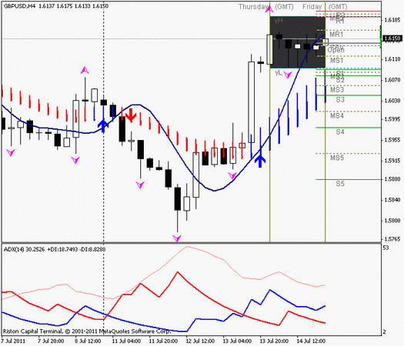Image resolution: width=404 pixels, height=346 pixels.
Task: Click the MR1 pivot label
Action: coord(336,35)
